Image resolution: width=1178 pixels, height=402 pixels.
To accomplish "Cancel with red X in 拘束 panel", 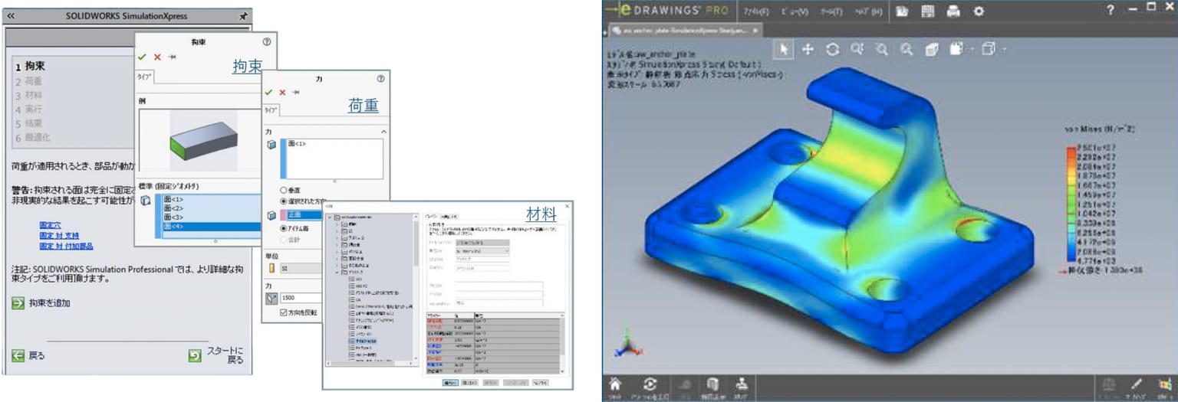I will pyautogui.click(x=157, y=57).
